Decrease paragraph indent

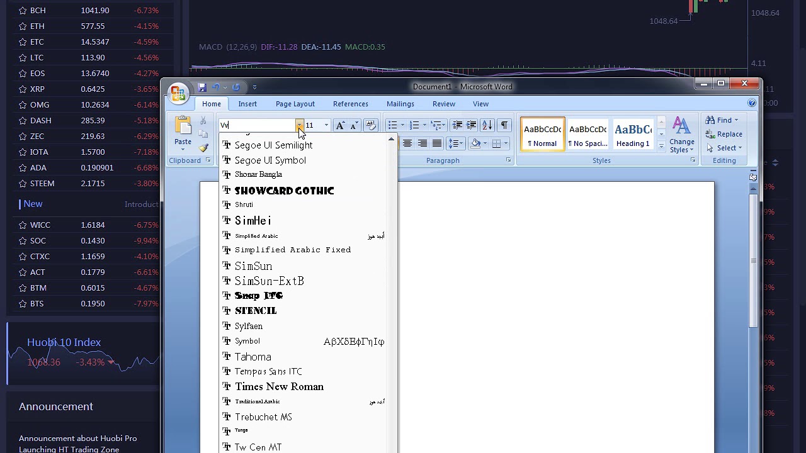click(457, 125)
